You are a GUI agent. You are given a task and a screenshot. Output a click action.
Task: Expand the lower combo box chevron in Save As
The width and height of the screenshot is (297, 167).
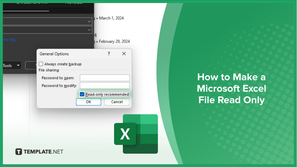point(89,30)
